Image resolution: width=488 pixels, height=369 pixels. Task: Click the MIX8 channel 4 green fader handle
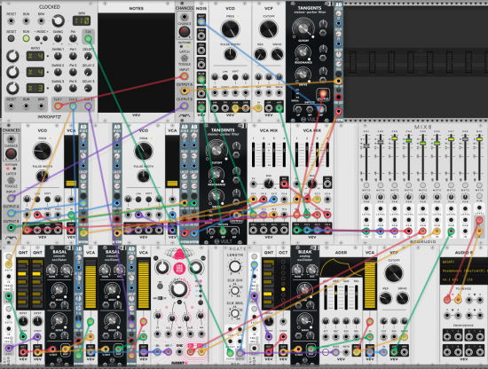(x=409, y=141)
